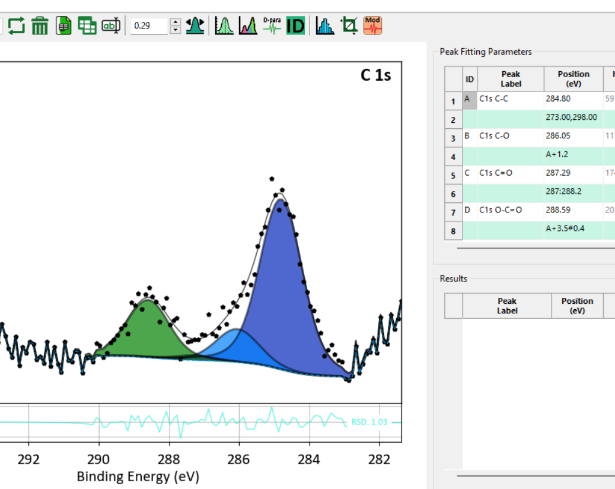This screenshot has width=615, height=489.
Task: Click the peak width arrows icon
Action: point(195,26)
